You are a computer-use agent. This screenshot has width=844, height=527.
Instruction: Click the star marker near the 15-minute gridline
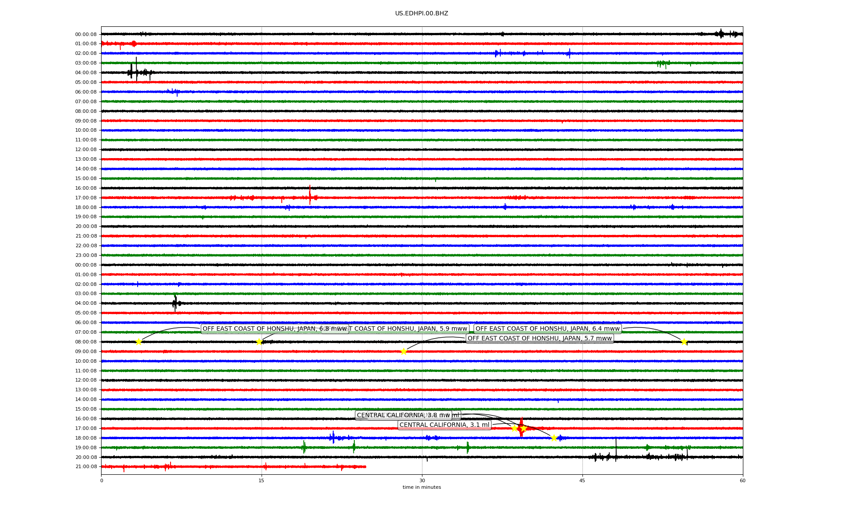tap(259, 342)
